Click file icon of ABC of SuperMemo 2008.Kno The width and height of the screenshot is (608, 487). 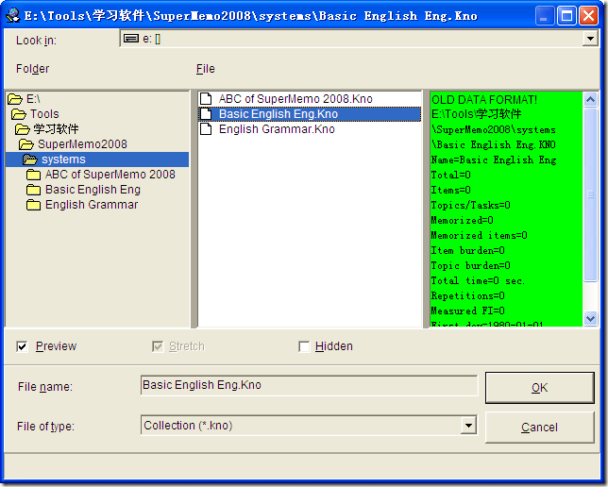[x=206, y=99]
